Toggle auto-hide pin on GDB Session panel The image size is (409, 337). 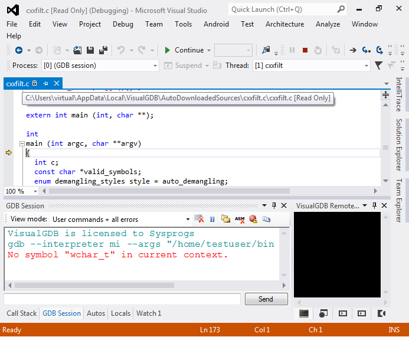tap(274, 205)
